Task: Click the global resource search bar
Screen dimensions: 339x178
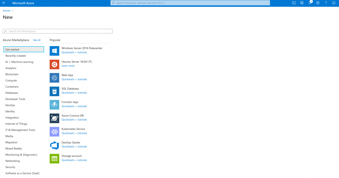Action: (190, 3)
